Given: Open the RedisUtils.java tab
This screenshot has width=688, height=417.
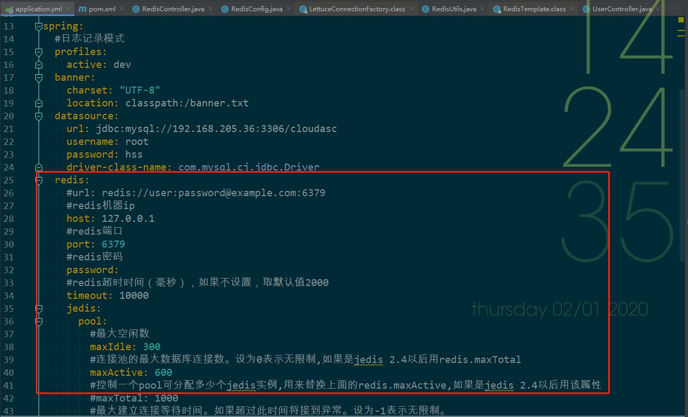Looking at the screenshot, I should (455, 9).
